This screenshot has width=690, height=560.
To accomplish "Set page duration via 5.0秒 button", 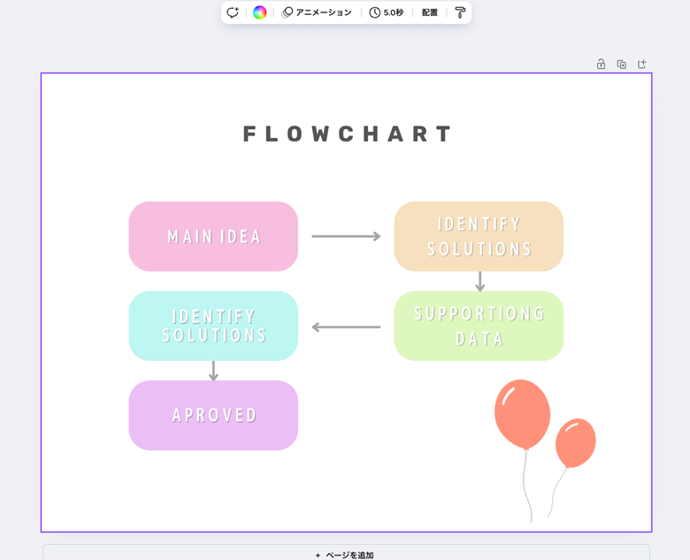I will point(387,12).
